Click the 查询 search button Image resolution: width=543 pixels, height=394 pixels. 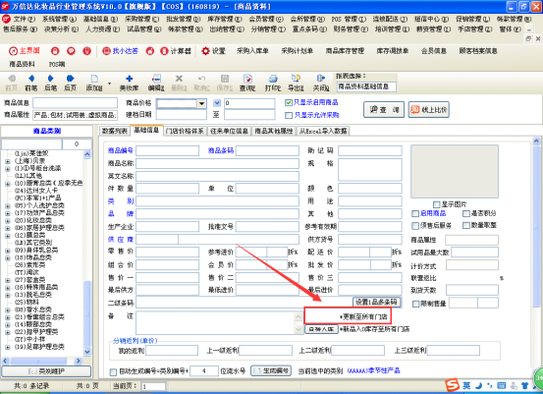coord(384,110)
